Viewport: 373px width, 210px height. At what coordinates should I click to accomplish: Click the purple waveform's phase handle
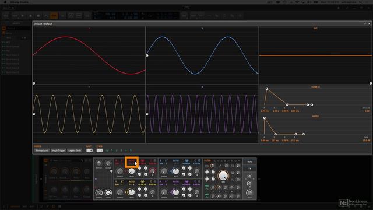tap(147, 114)
